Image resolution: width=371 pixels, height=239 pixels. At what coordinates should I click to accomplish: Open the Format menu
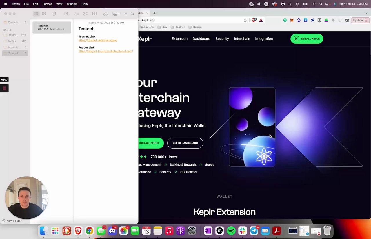[x=47, y=4]
